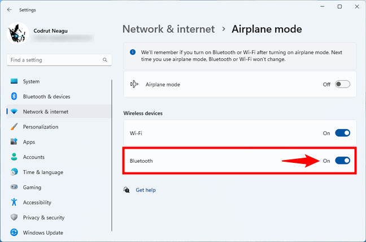The width and height of the screenshot is (366, 242).
Task: Open Privacy & security settings
Action: (x=43, y=218)
